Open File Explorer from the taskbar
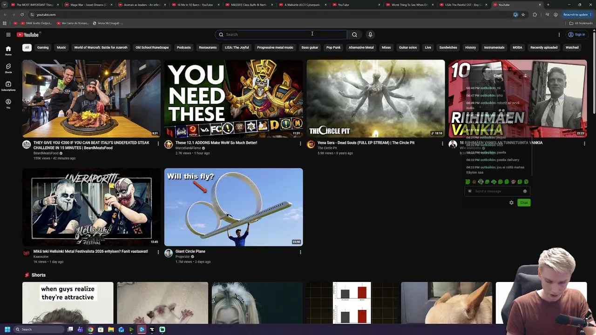This screenshot has width=596, height=335. click(x=111, y=329)
